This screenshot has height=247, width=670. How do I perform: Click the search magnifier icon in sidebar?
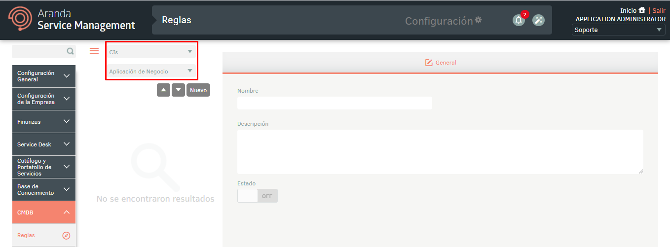point(70,51)
